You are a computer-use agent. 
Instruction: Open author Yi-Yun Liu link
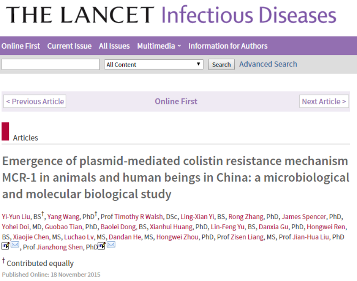[16, 217]
